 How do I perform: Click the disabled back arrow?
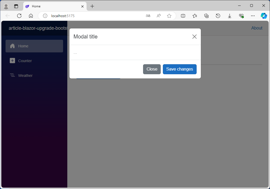pyautogui.click(x=8, y=16)
